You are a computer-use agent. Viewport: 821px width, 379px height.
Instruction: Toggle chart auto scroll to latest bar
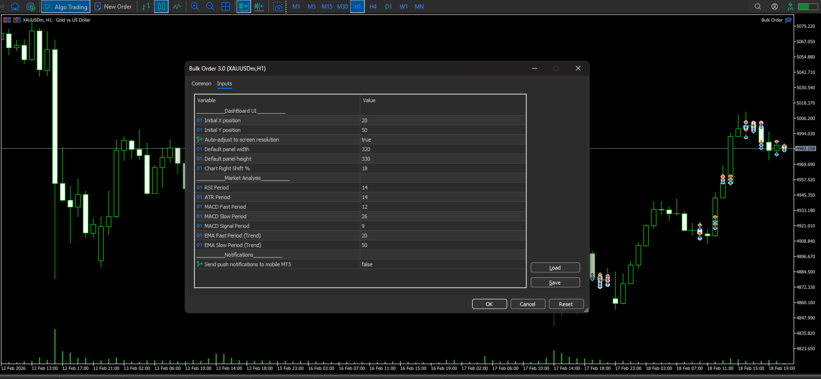tap(244, 7)
